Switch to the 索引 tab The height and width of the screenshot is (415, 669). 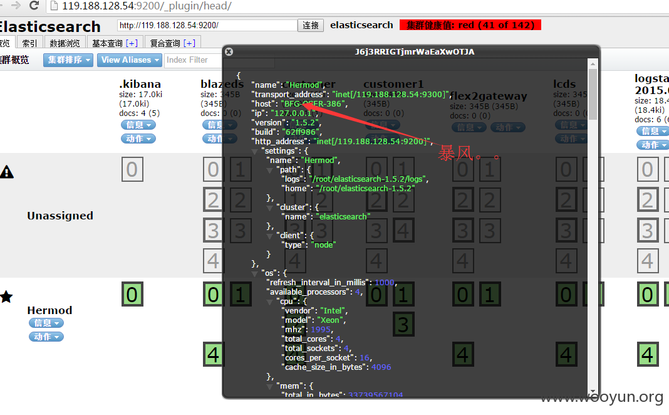coord(29,43)
